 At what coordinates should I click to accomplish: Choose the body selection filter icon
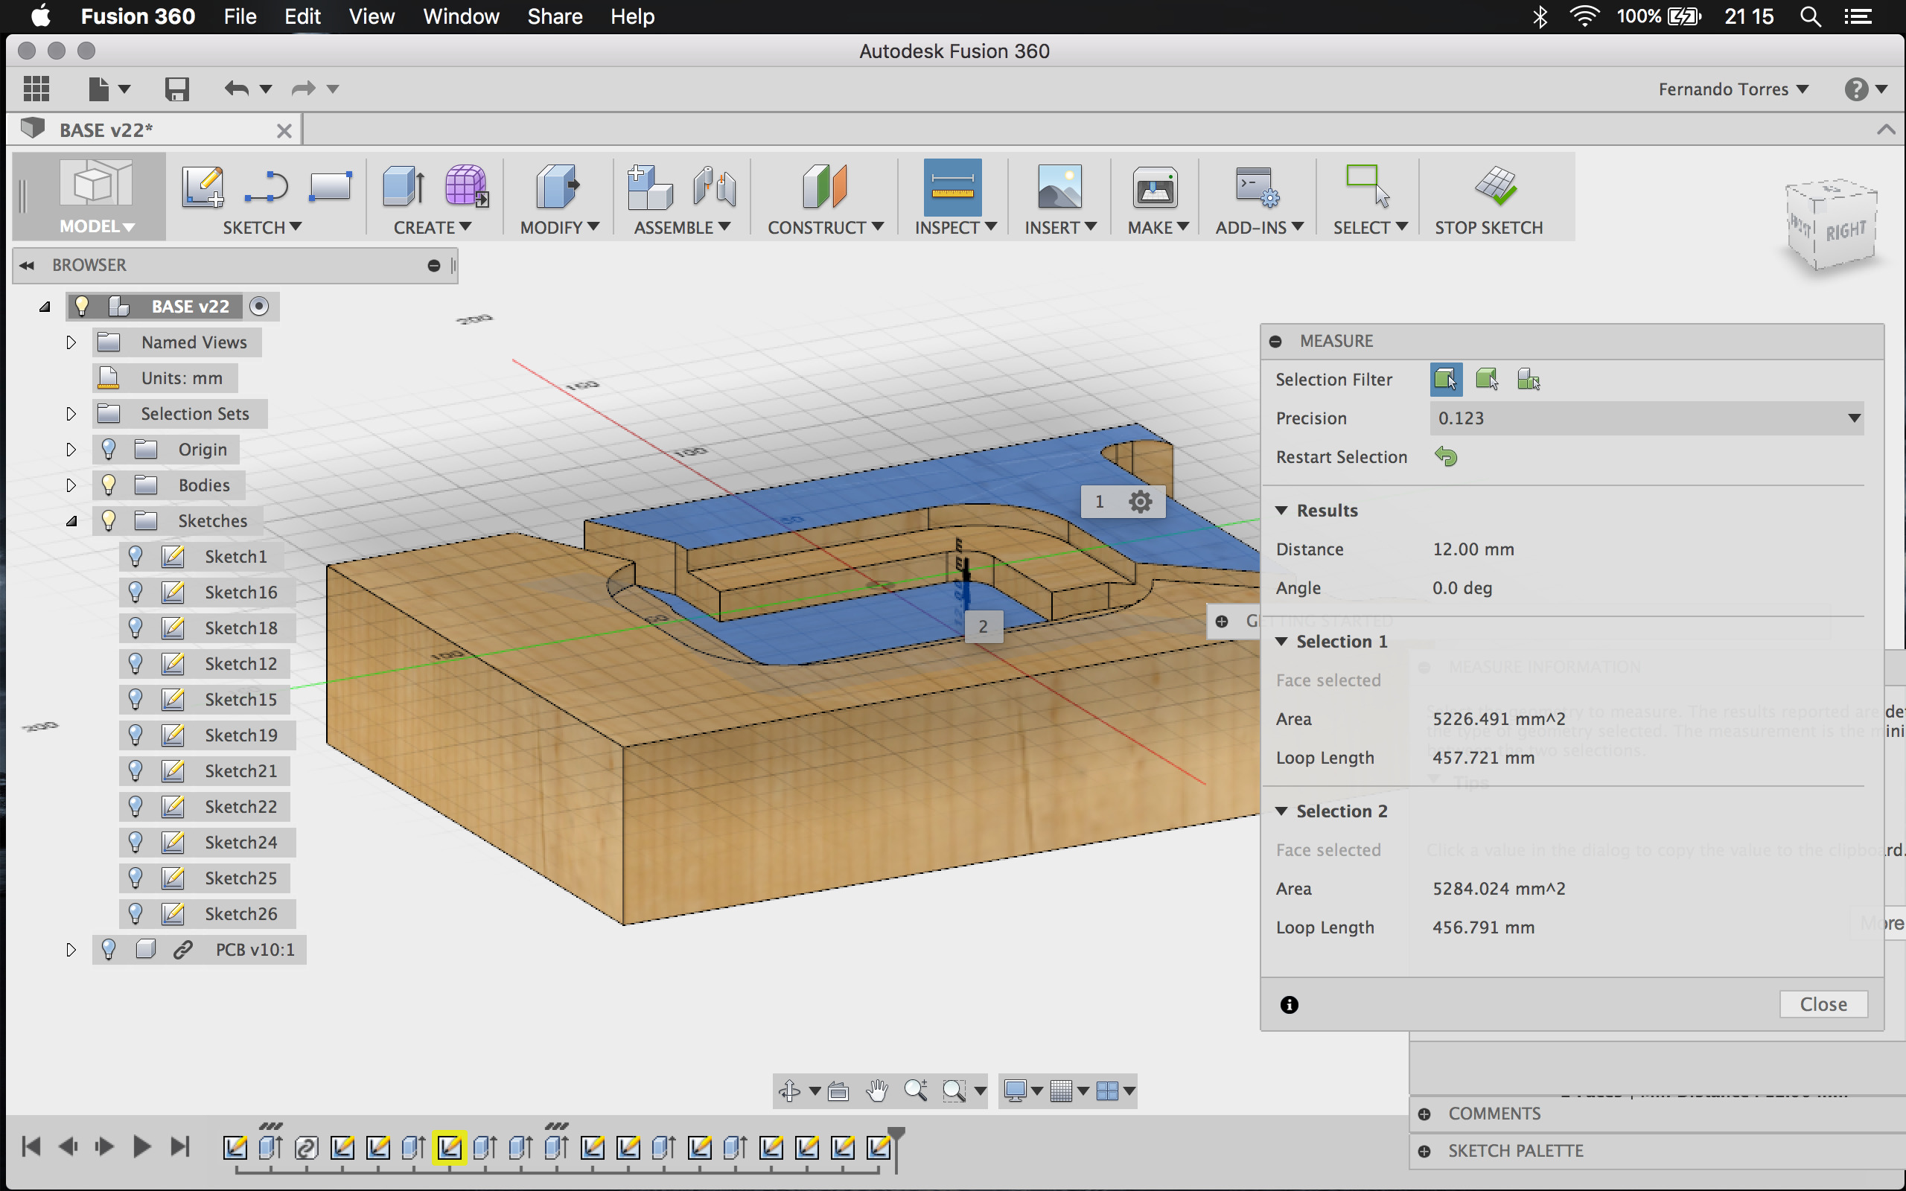1487,380
